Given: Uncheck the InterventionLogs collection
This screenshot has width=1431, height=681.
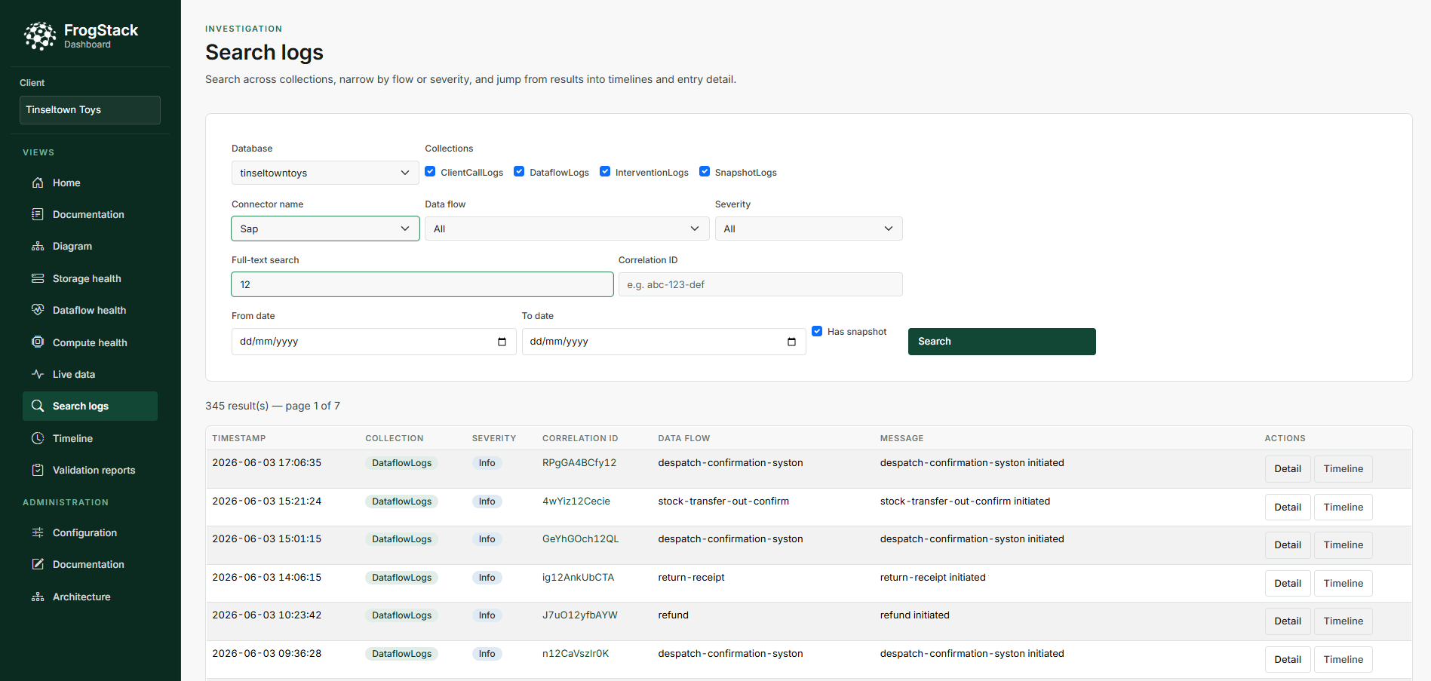Looking at the screenshot, I should [605, 171].
